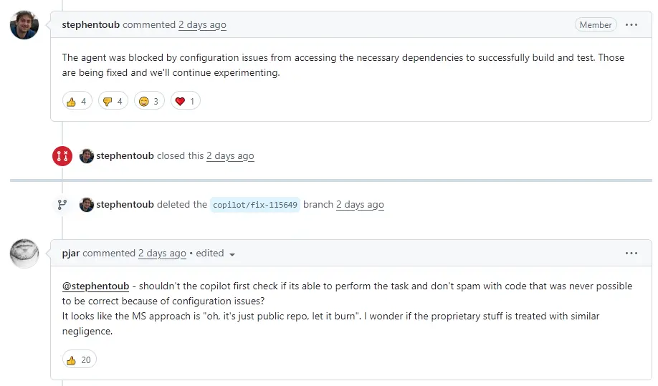The width and height of the screenshot is (658, 386).
Task: Open stephentoub's large profile avatar
Action: [24, 25]
